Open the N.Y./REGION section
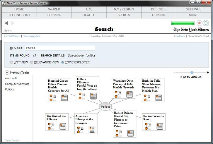The height and width of the screenshot is (144, 213). point(124,9)
